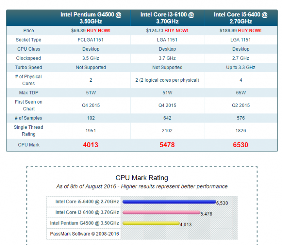Click the red 5478 CPU Mark score

pyautogui.click(x=167, y=145)
